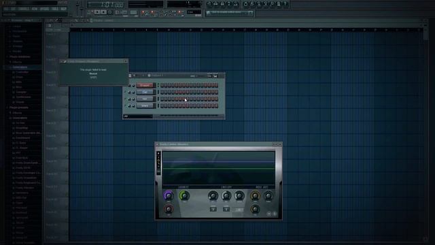435x245 pixels.
Task: Click fifth shortcut icon in top toolbar
Action: (236, 4)
